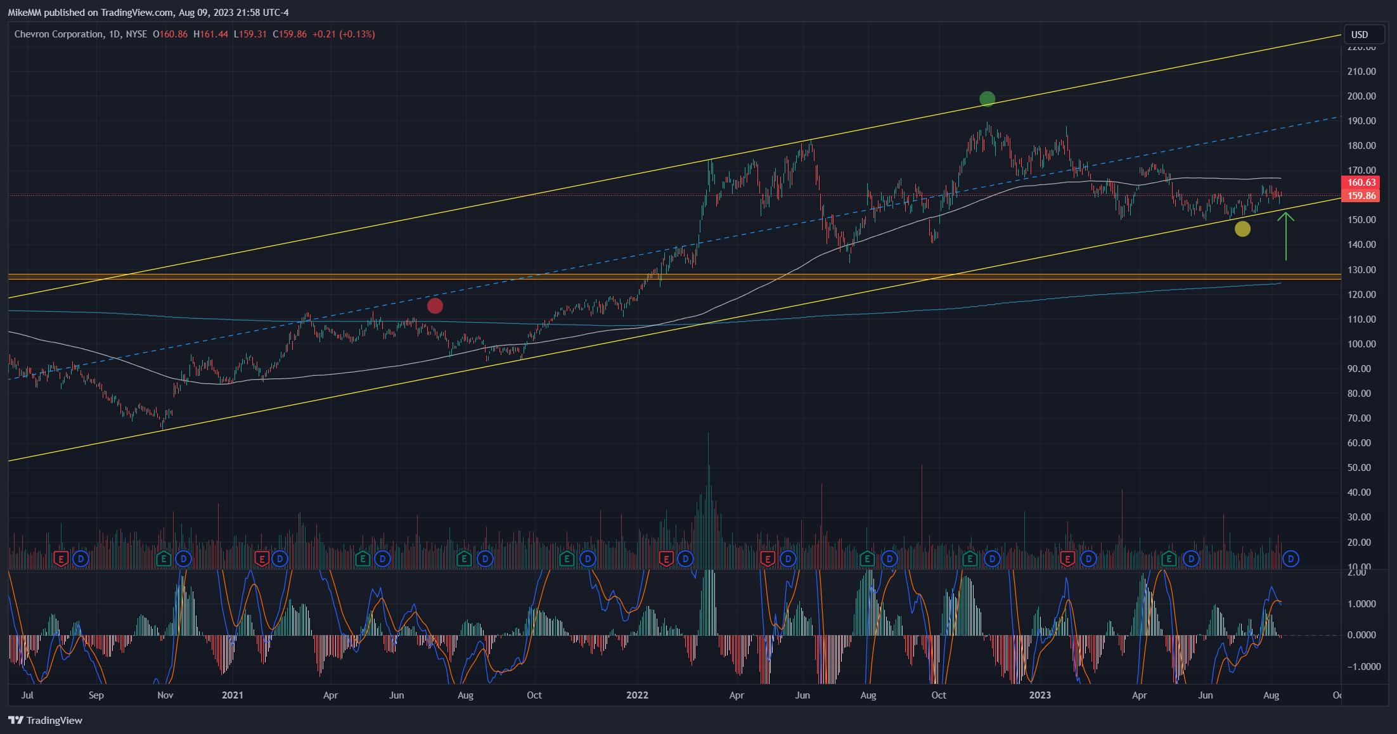Click the 1.0000 oscillator scale label

(1362, 604)
